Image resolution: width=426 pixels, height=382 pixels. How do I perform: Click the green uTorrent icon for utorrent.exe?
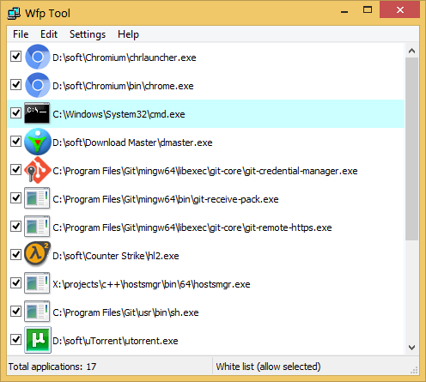coord(38,340)
